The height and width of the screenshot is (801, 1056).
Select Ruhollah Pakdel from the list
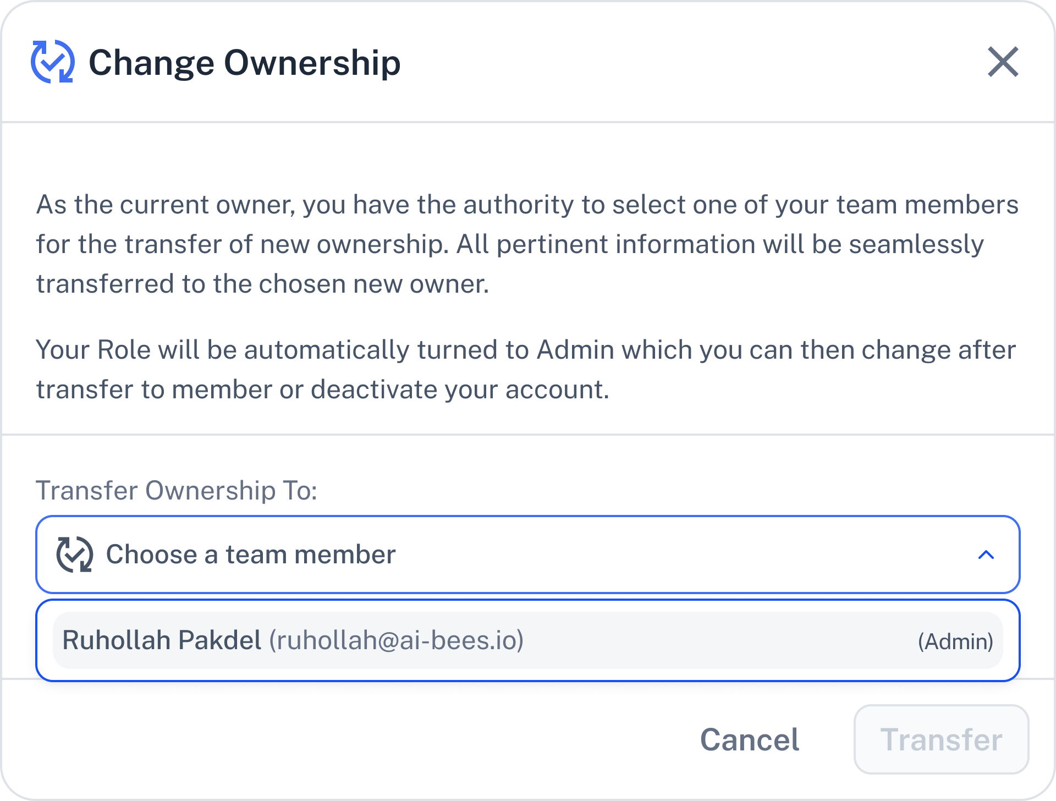tap(527, 640)
